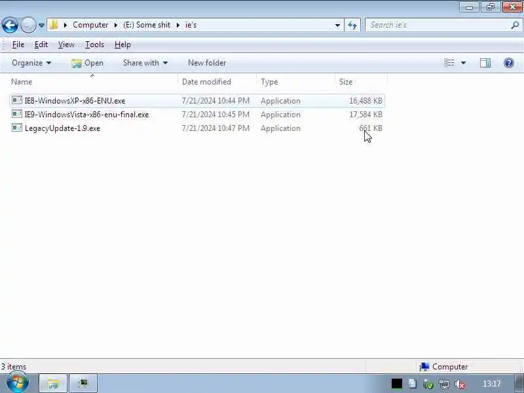Minimize the Explorer window

(x=469, y=7)
